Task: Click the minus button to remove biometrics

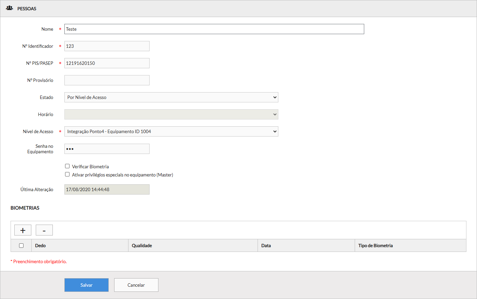Action: 44,230
